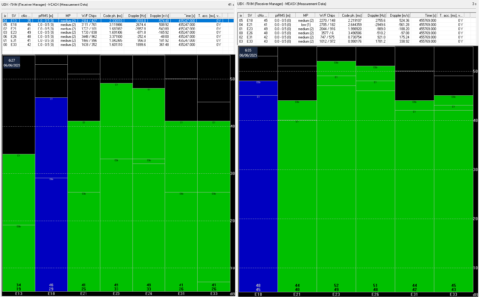Click the E23 signal bar in the 6:27 chart
Screen dimensions: 479x297
(116, 187)
